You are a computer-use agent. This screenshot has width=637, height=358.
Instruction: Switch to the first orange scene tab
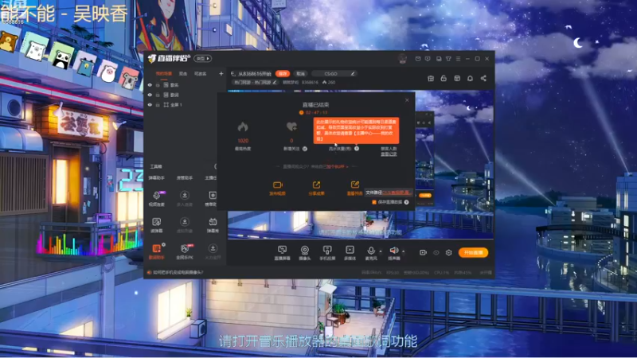164,74
